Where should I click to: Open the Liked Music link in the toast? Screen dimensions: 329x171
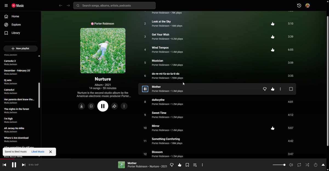coord(38,152)
